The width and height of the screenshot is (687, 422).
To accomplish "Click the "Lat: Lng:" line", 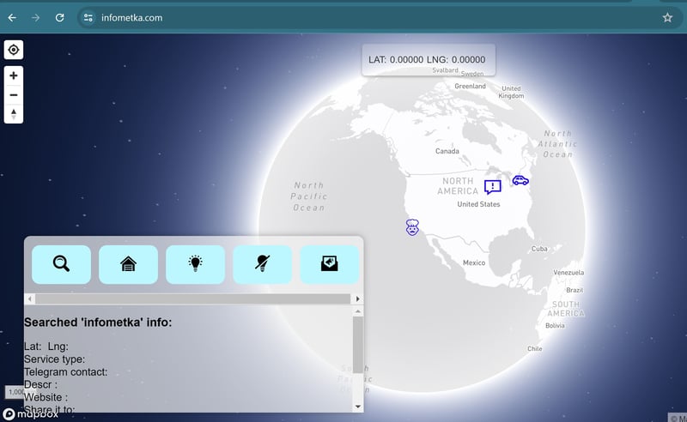I will [46, 347].
